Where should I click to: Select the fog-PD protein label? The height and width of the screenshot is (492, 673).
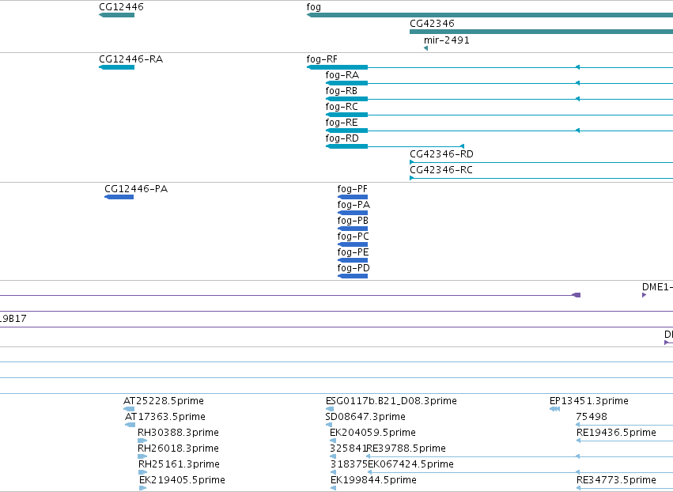pos(354,268)
